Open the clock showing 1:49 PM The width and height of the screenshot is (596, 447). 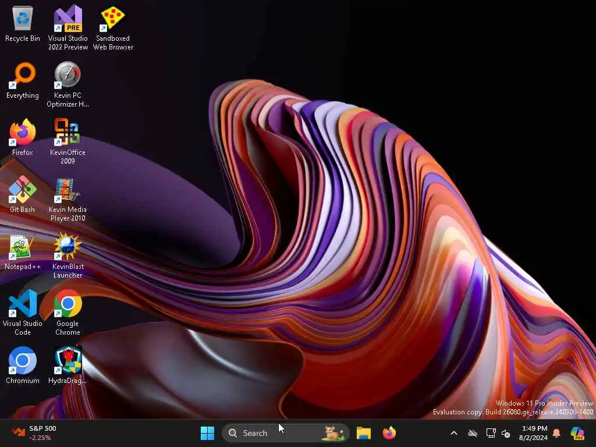click(534, 433)
